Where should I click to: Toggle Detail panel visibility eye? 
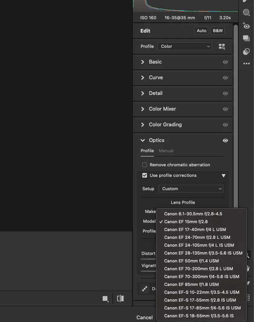pyautogui.click(x=225, y=93)
